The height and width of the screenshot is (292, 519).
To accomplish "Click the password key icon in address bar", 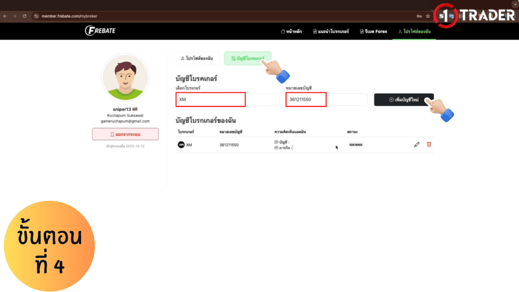I will 419,16.
